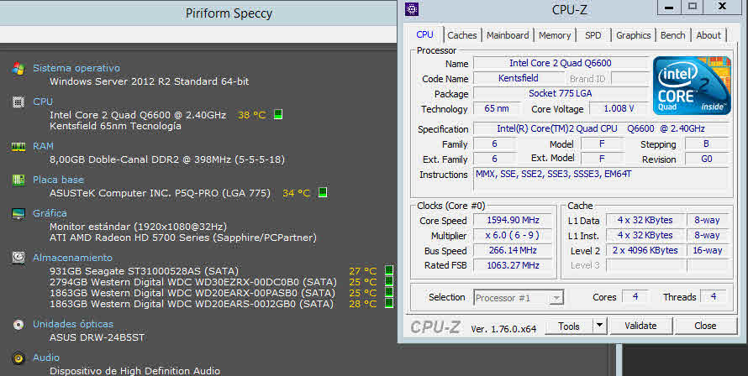The width and height of the screenshot is (748, 376).
Task: Open the Sistema operativo section in Speccy
Action: (x=76, y=68)
